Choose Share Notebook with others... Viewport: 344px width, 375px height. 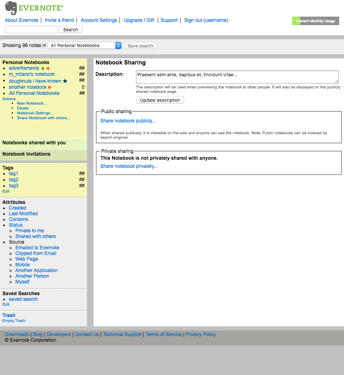pos(43,118)
